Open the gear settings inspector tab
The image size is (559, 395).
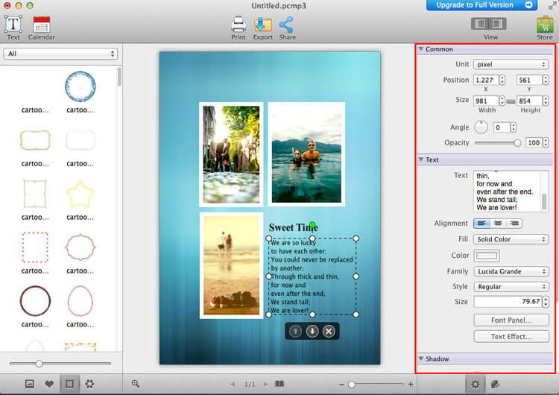click(476, 384)
